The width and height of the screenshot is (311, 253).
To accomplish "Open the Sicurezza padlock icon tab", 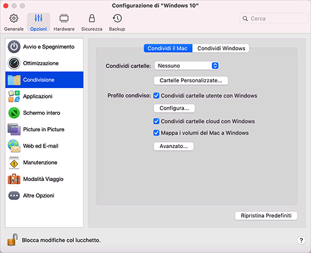I will (x=91, y=18).
